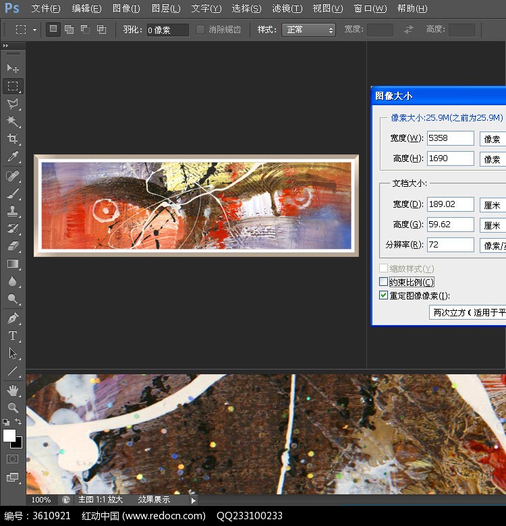Open resolution unit dropdown
Image resolution: width=506 pixels, height=526 pixels.
tap(493, 245)
